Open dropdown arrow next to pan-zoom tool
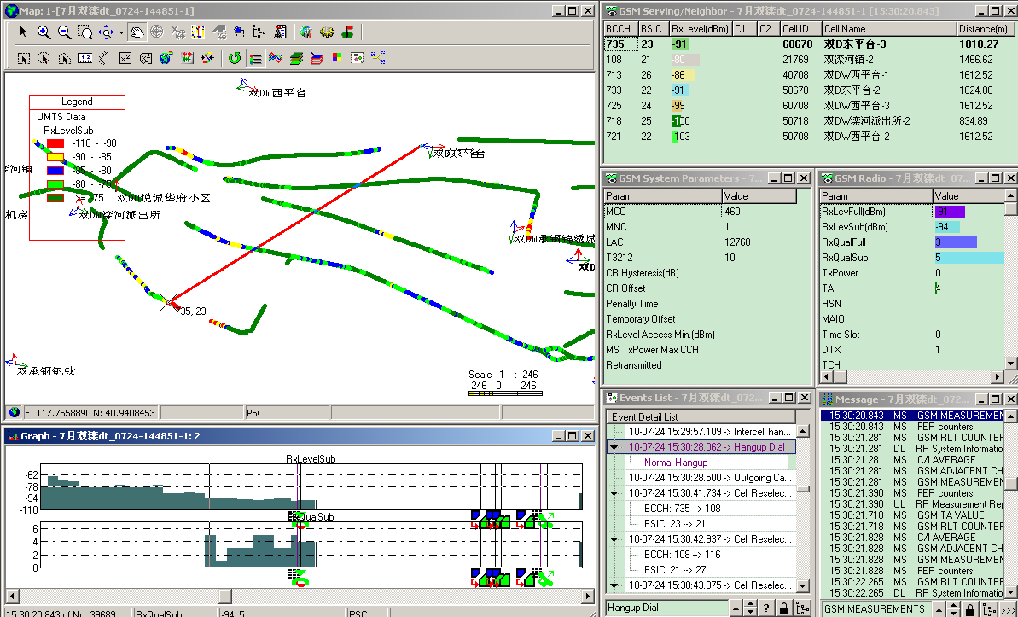1018x617 pixels. [x=120, y=32]
